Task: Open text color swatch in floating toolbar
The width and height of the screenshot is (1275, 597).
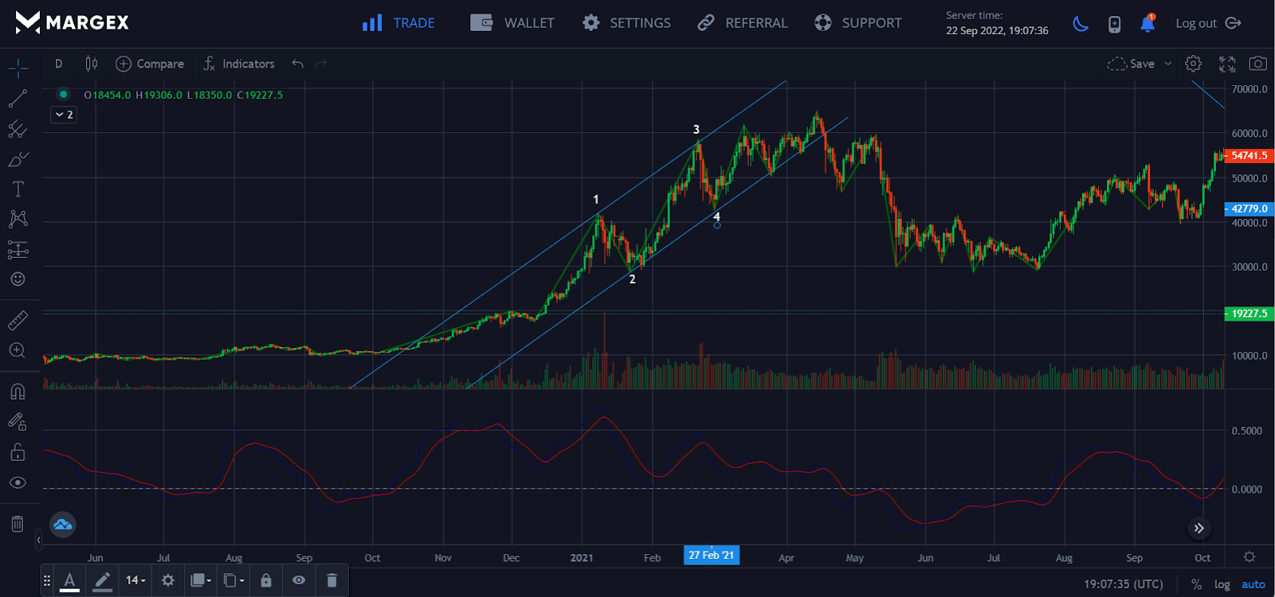Action: pyautogui.click(x=70, y=580)
